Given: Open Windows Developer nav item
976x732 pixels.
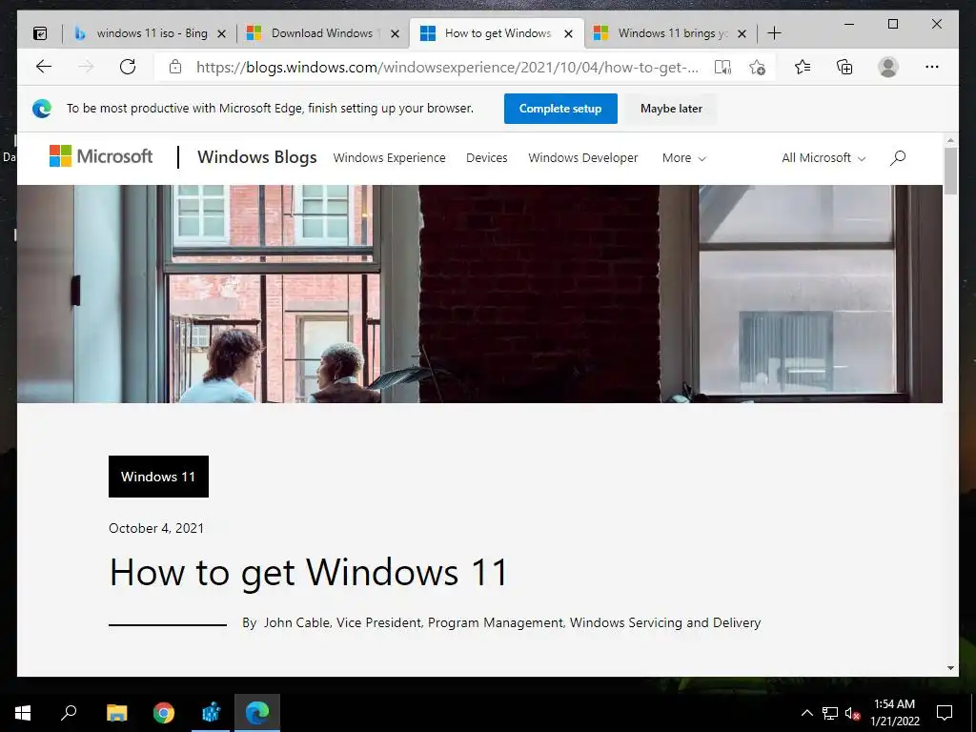Looking at the screenshot, I should click(583, 158).
